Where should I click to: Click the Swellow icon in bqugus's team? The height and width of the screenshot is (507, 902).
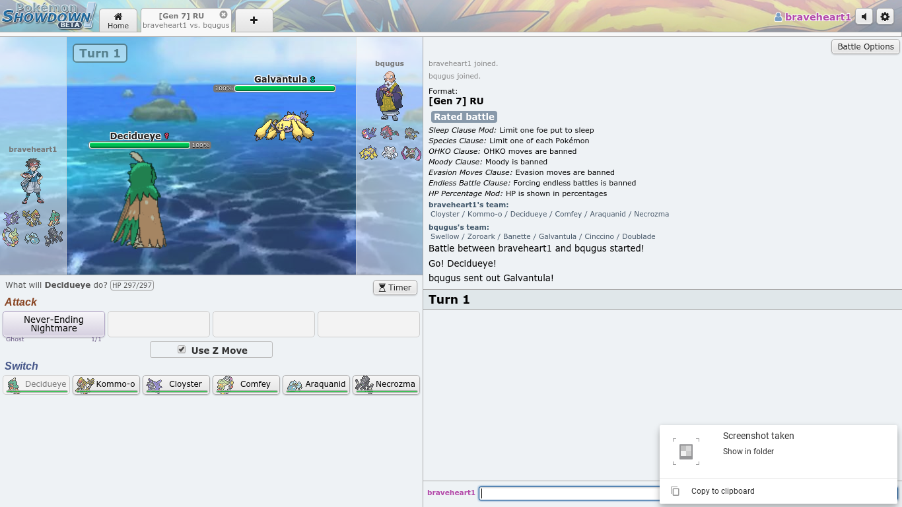(368, 134)
